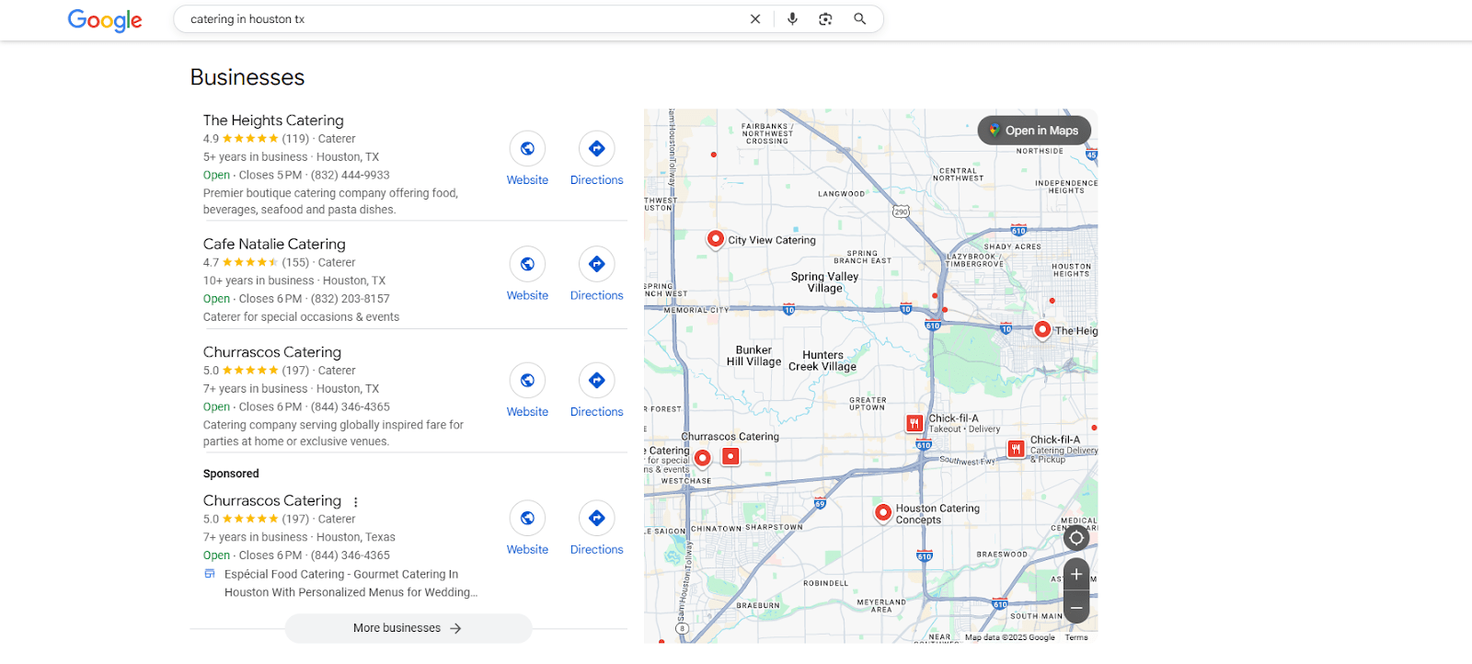Get directions for sponsored Churrascos Catering listing

click(x=596, y=518)
